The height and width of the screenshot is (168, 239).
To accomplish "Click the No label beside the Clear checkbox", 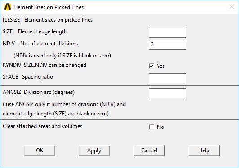I will pos(160,127).
